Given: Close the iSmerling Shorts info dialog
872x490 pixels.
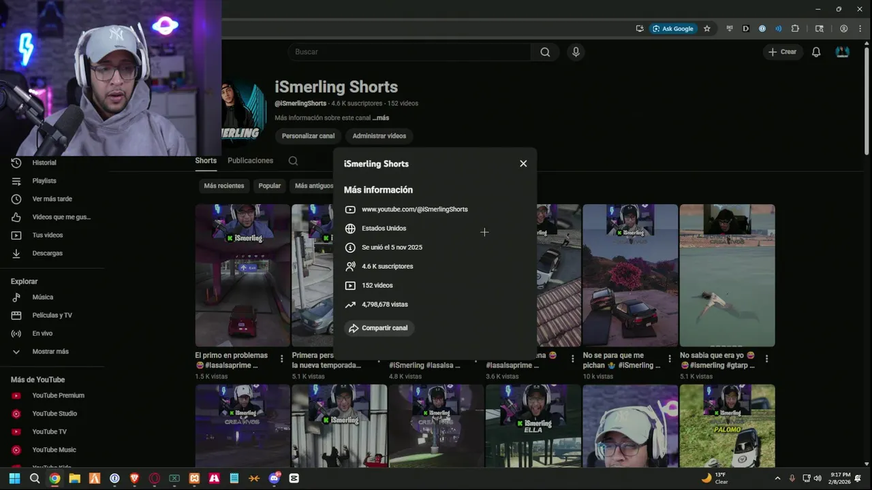Looking at the screenshot, I should click(x=523, y=163).
